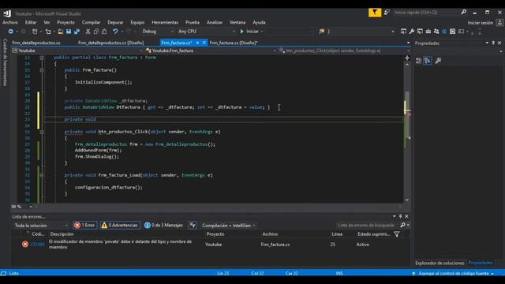Click the find-in-files folder icon on the toolbar
505x284 pixels.
321,32
